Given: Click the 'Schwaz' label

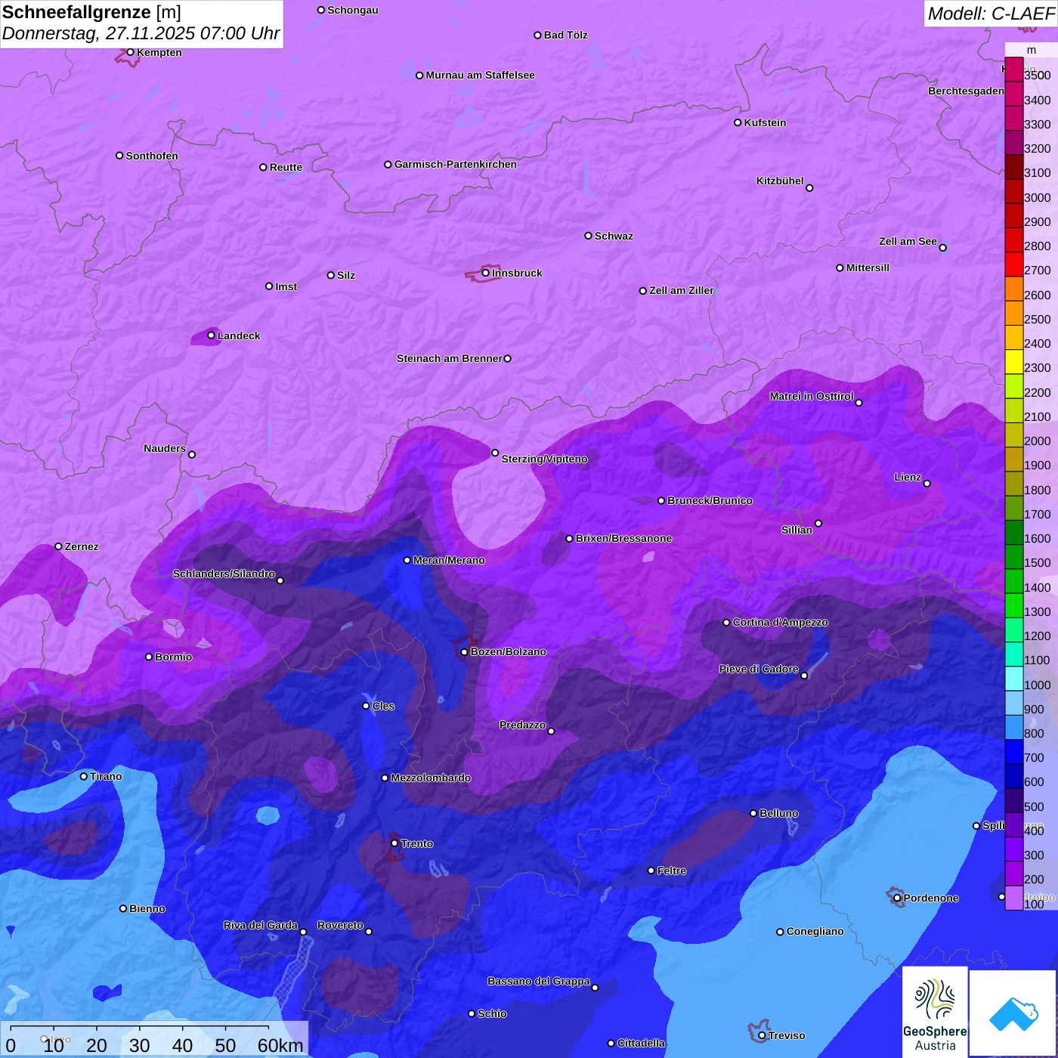Looking at the screenshot, I should point(614,236).
